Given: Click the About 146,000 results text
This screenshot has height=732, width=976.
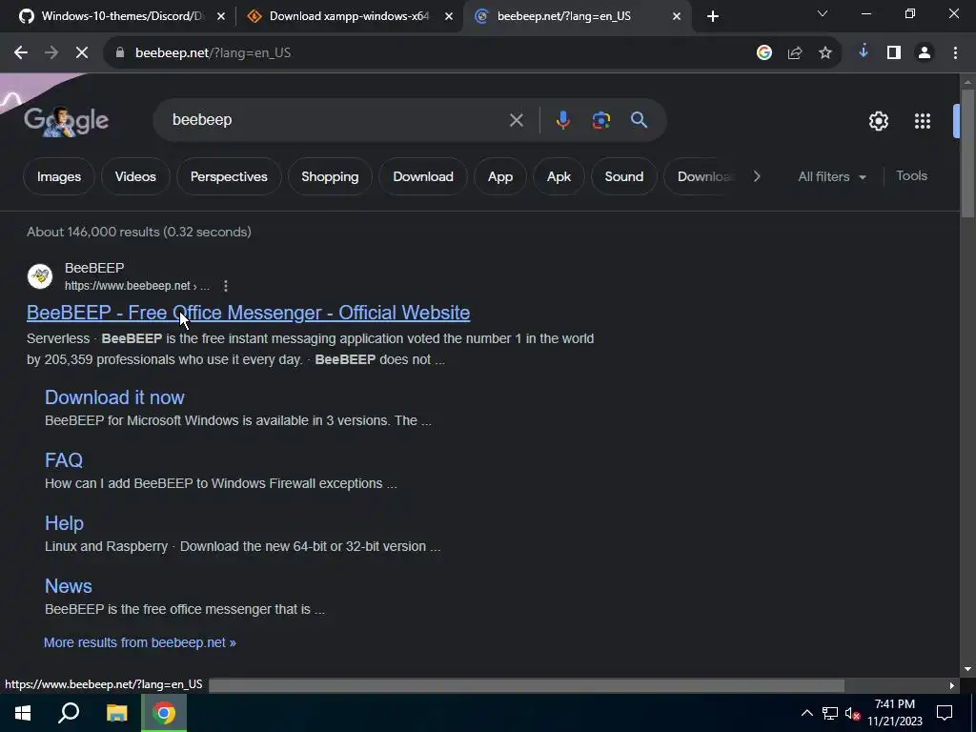Looking at the screenshot, I should click(139, 233).
